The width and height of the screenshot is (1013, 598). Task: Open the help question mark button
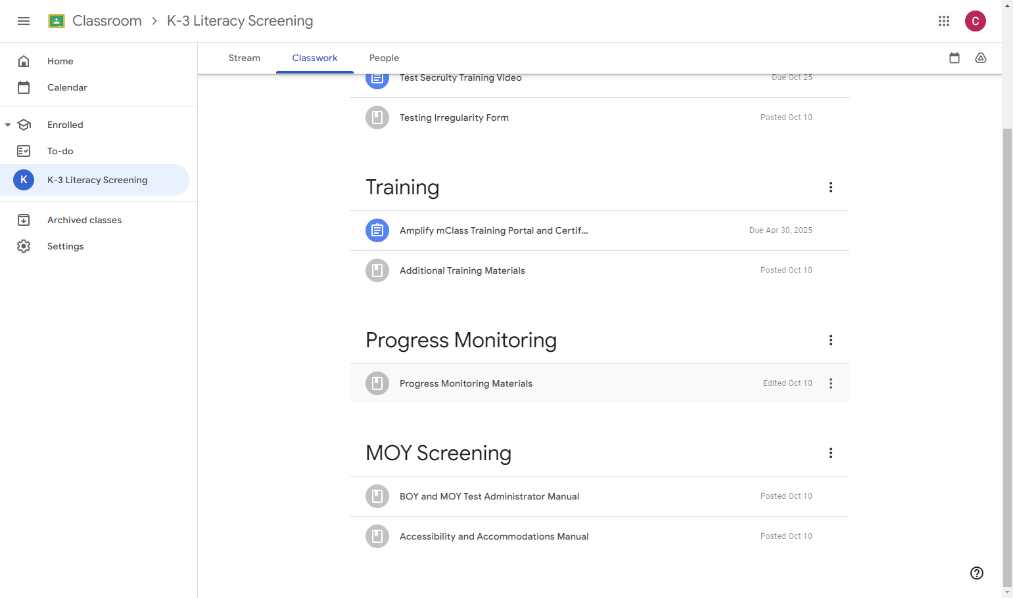coord(977,573)
